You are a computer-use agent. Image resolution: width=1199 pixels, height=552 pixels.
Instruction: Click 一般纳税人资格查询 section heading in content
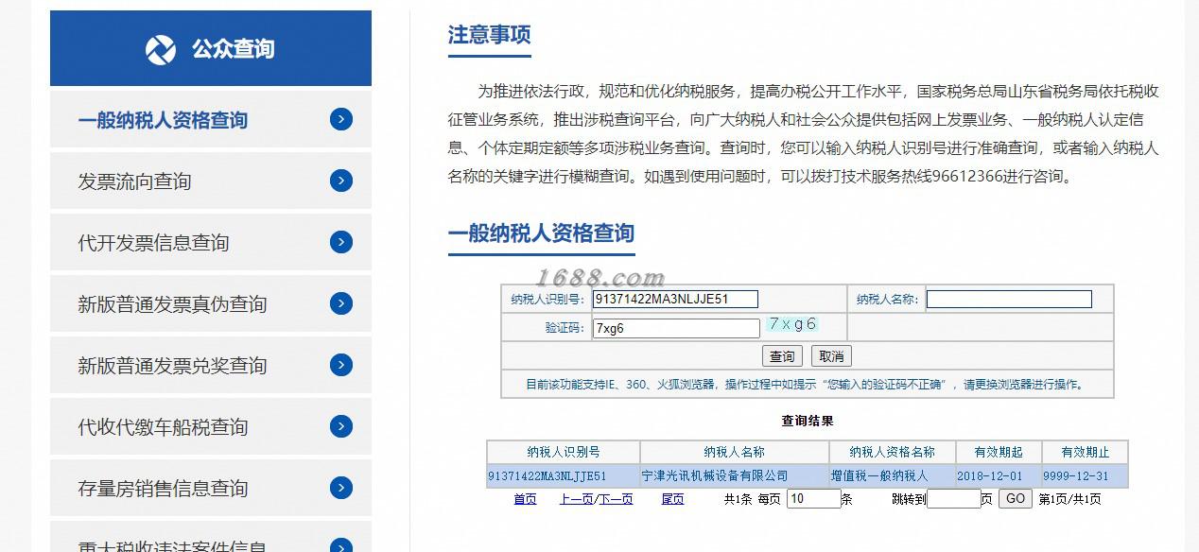pos(541,233)
